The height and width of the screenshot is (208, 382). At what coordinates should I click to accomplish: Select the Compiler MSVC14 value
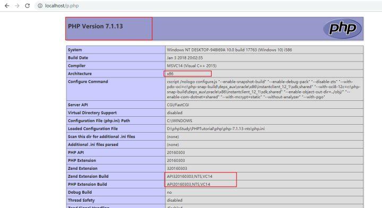[x=192, y=66]
